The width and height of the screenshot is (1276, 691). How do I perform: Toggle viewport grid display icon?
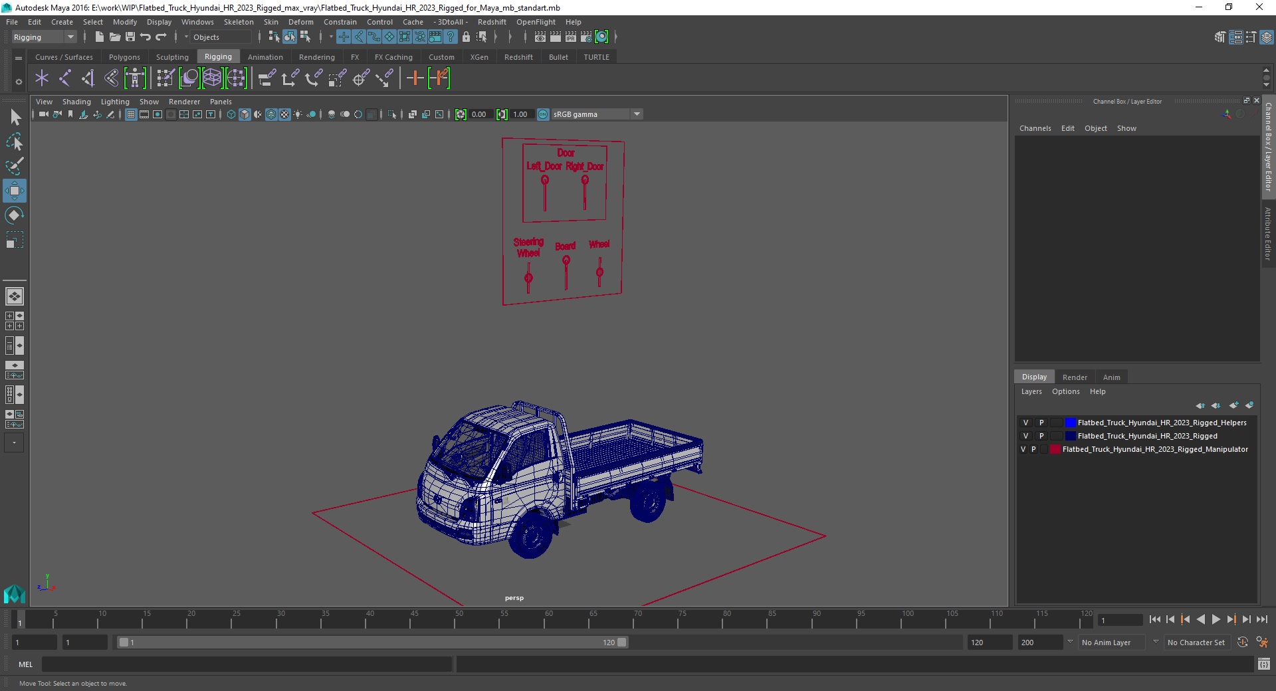(x=131, y=114)
